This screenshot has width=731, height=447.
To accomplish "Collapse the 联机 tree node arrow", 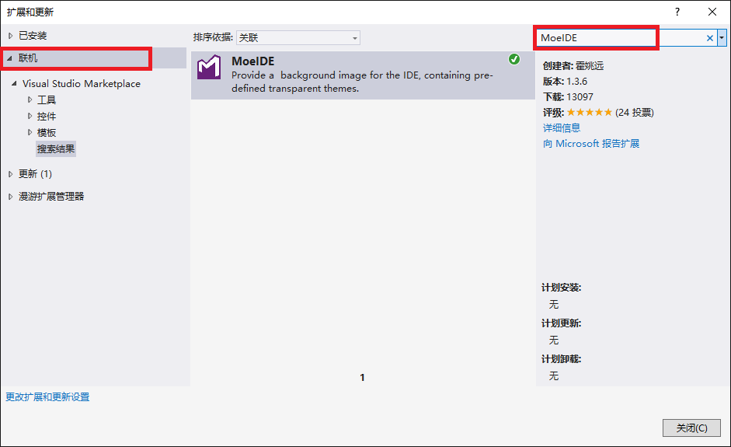I will coord(9,58).
